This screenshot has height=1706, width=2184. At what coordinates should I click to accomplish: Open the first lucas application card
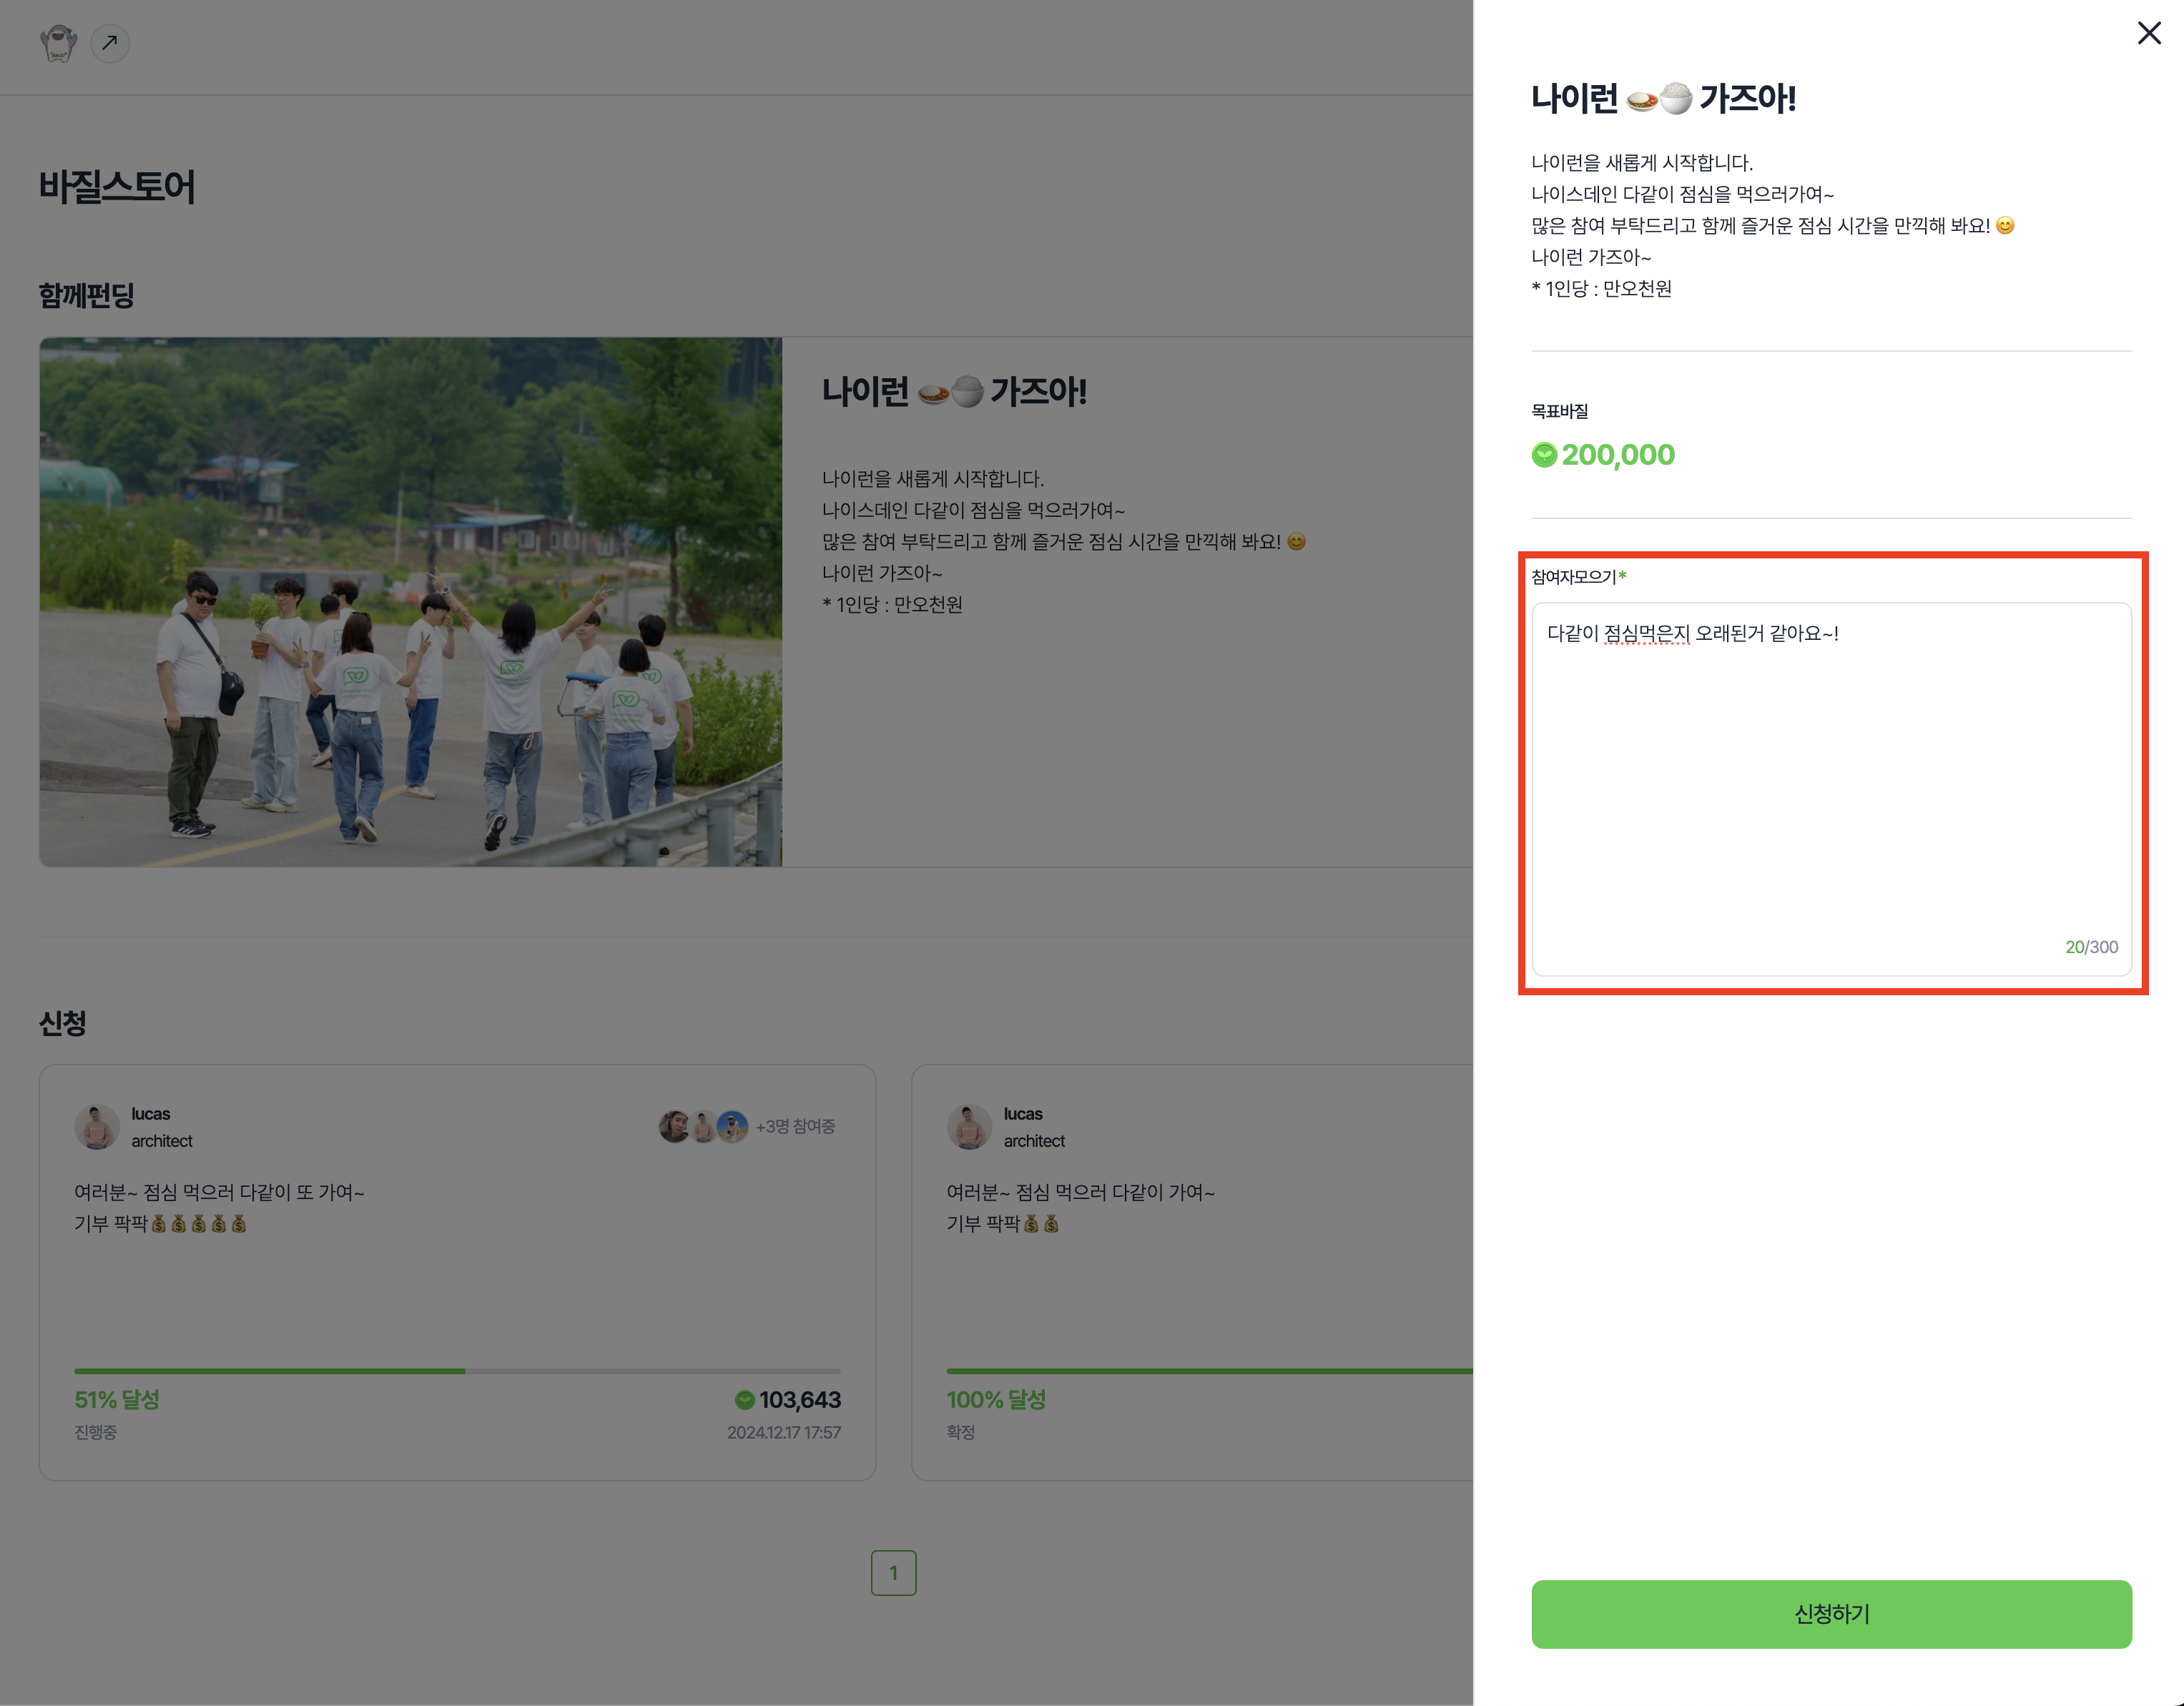coord(457,1272)
